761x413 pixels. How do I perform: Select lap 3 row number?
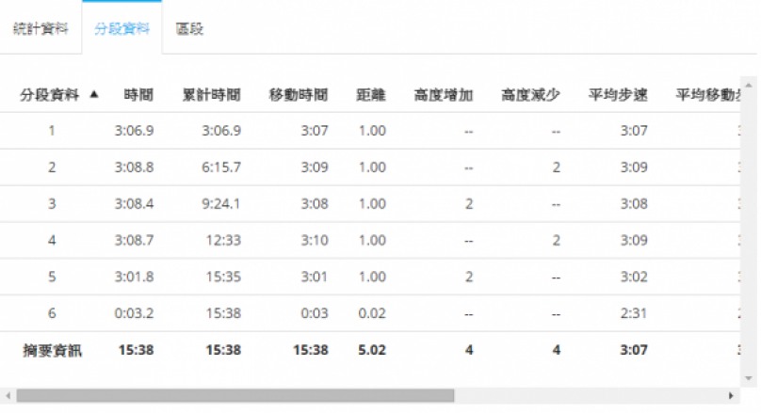pos(52,204)
